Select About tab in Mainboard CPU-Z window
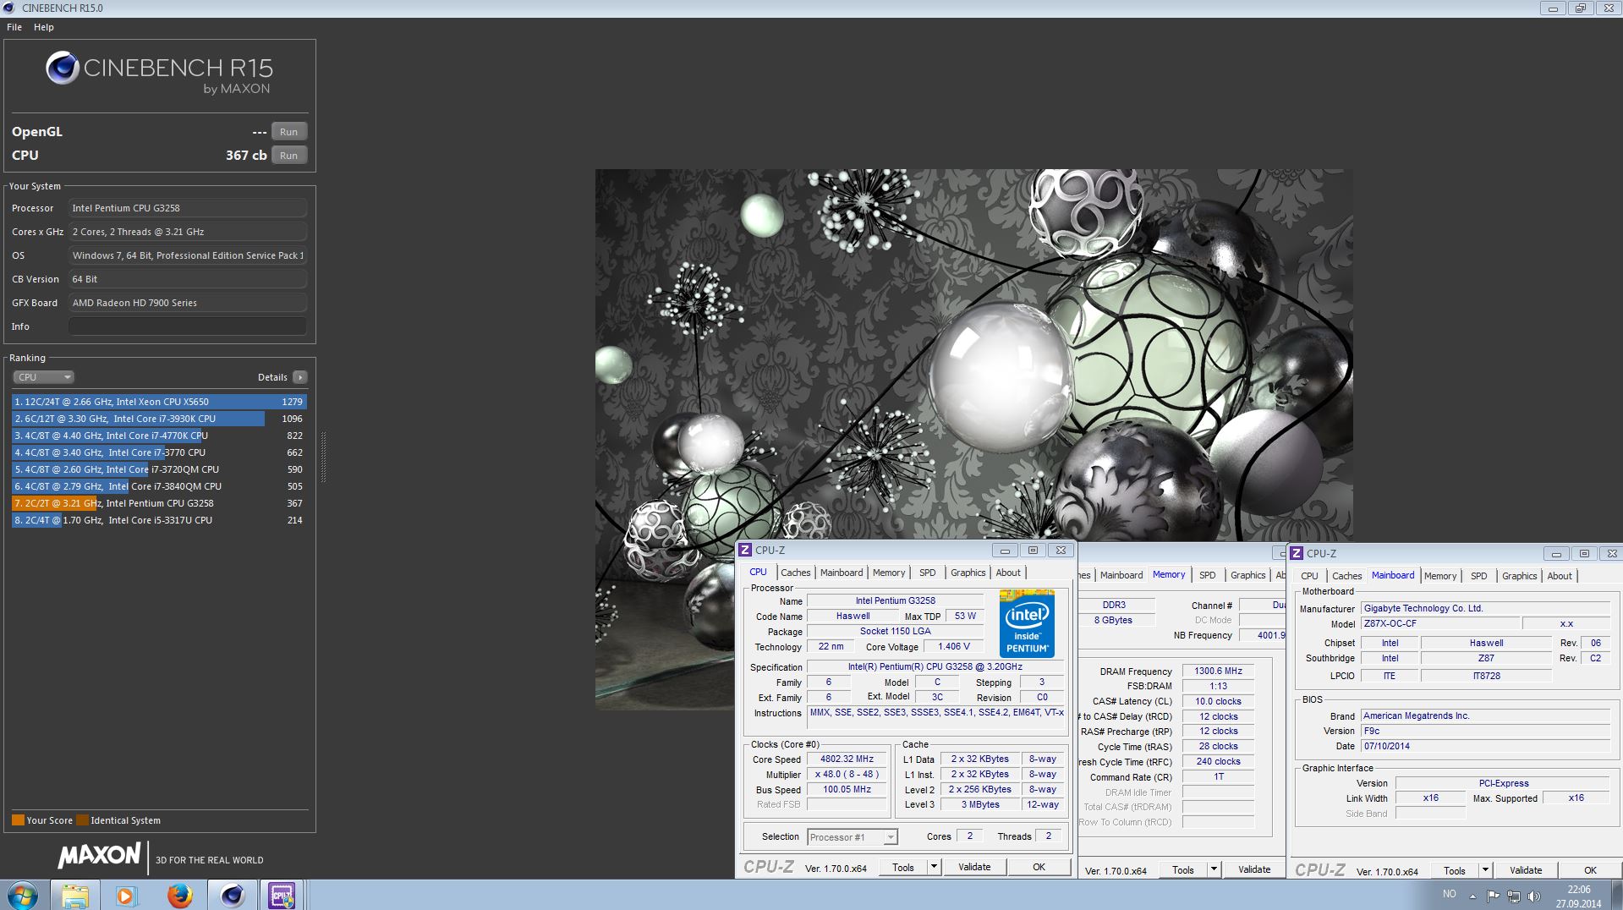Image resolution: width=1623 pixels, height=910 pixels. coord(1560,576)
